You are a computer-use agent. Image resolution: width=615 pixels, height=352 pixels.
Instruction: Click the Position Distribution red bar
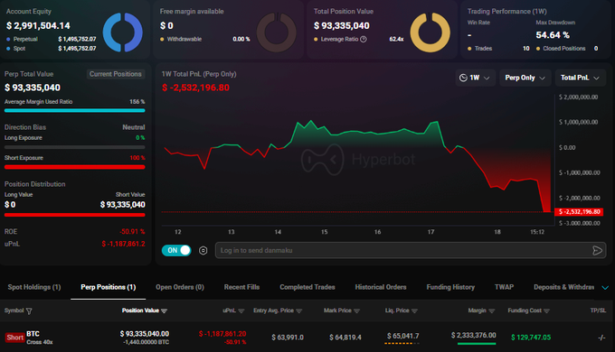pyautogui.click(x=74, y=215)
